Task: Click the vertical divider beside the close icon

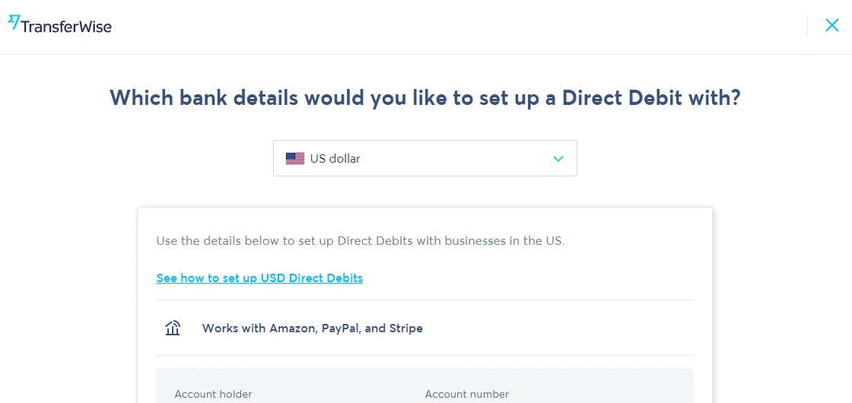Action: point(807,25)
